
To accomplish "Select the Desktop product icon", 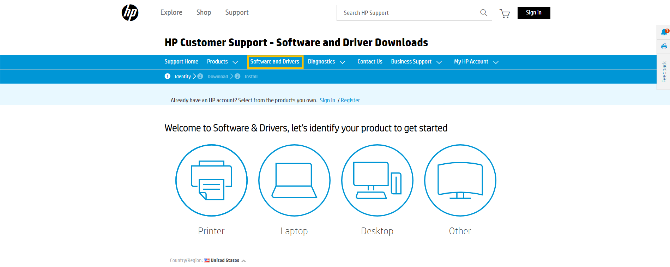I will [x=377, y=180].
